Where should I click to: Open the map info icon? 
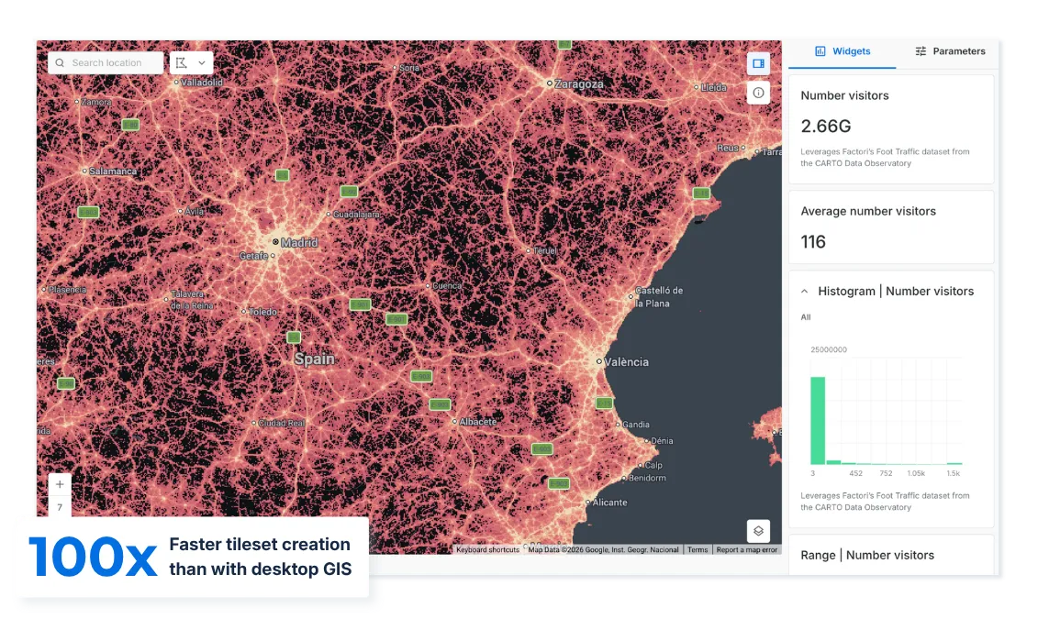coord(759,93)
